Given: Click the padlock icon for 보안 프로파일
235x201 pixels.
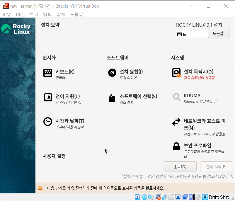Looking at the screenshot, I should pyautogui.click(x=176, y=146).
